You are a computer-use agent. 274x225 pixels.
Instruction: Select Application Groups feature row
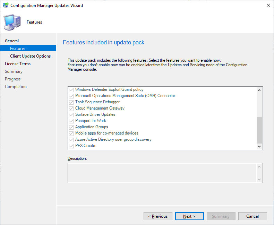click(92, 127)
